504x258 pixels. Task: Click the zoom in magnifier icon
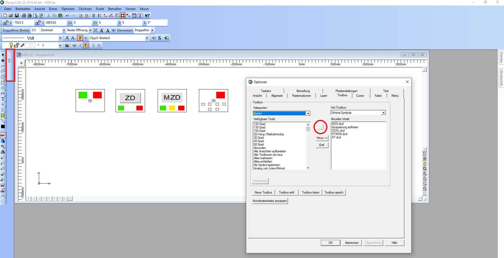pyautogui.click(x=425, y=179)
